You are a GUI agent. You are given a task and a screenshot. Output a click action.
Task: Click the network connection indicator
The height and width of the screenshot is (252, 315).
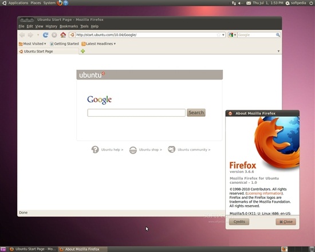click(x=234, y=3)
